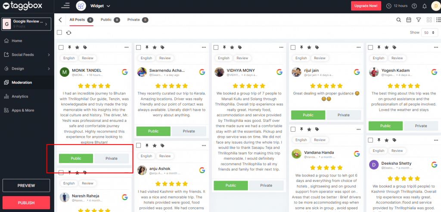This screenshot has width=441, height=212.
Task: Open the filter funnel icon
Action: [x=419, y=20]
